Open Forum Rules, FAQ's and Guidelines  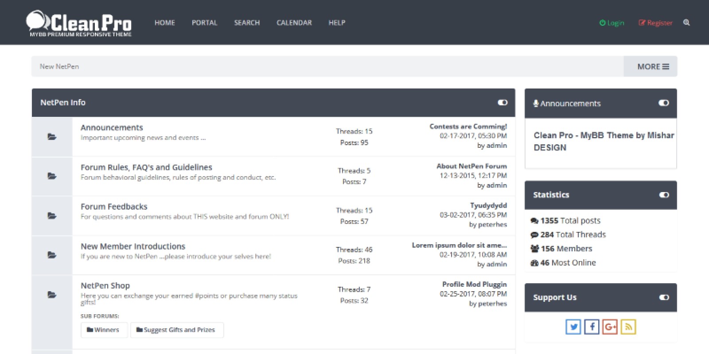(146, 167)
